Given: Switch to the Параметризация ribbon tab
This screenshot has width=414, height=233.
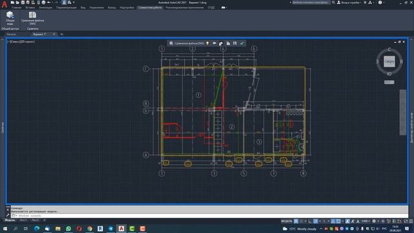Looking at the screenshot, I should pyautogui.click(x=67, y=8).
